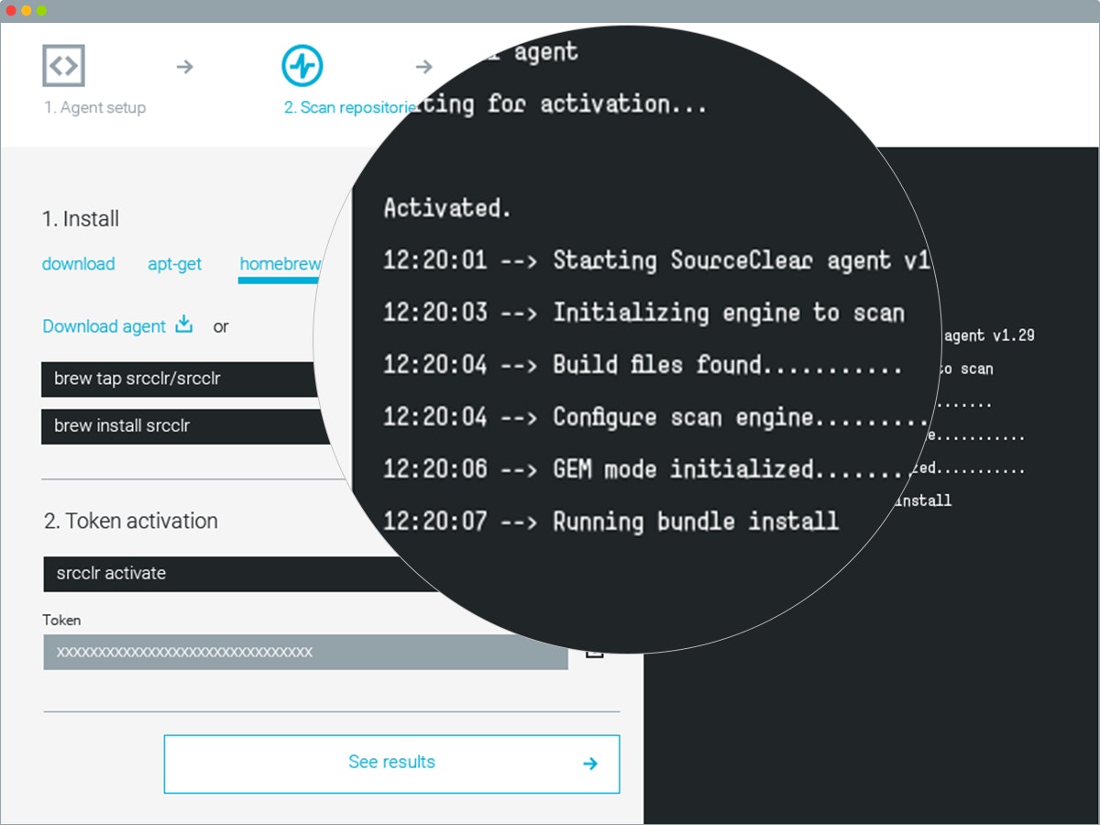This screenshot has width=1100, height=825.
Task: Open step 2. Scan repositories
Action: pyautogui.click(x=350, y=107)
